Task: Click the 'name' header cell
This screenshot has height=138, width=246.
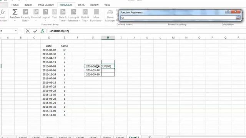Action: (64, 46)
